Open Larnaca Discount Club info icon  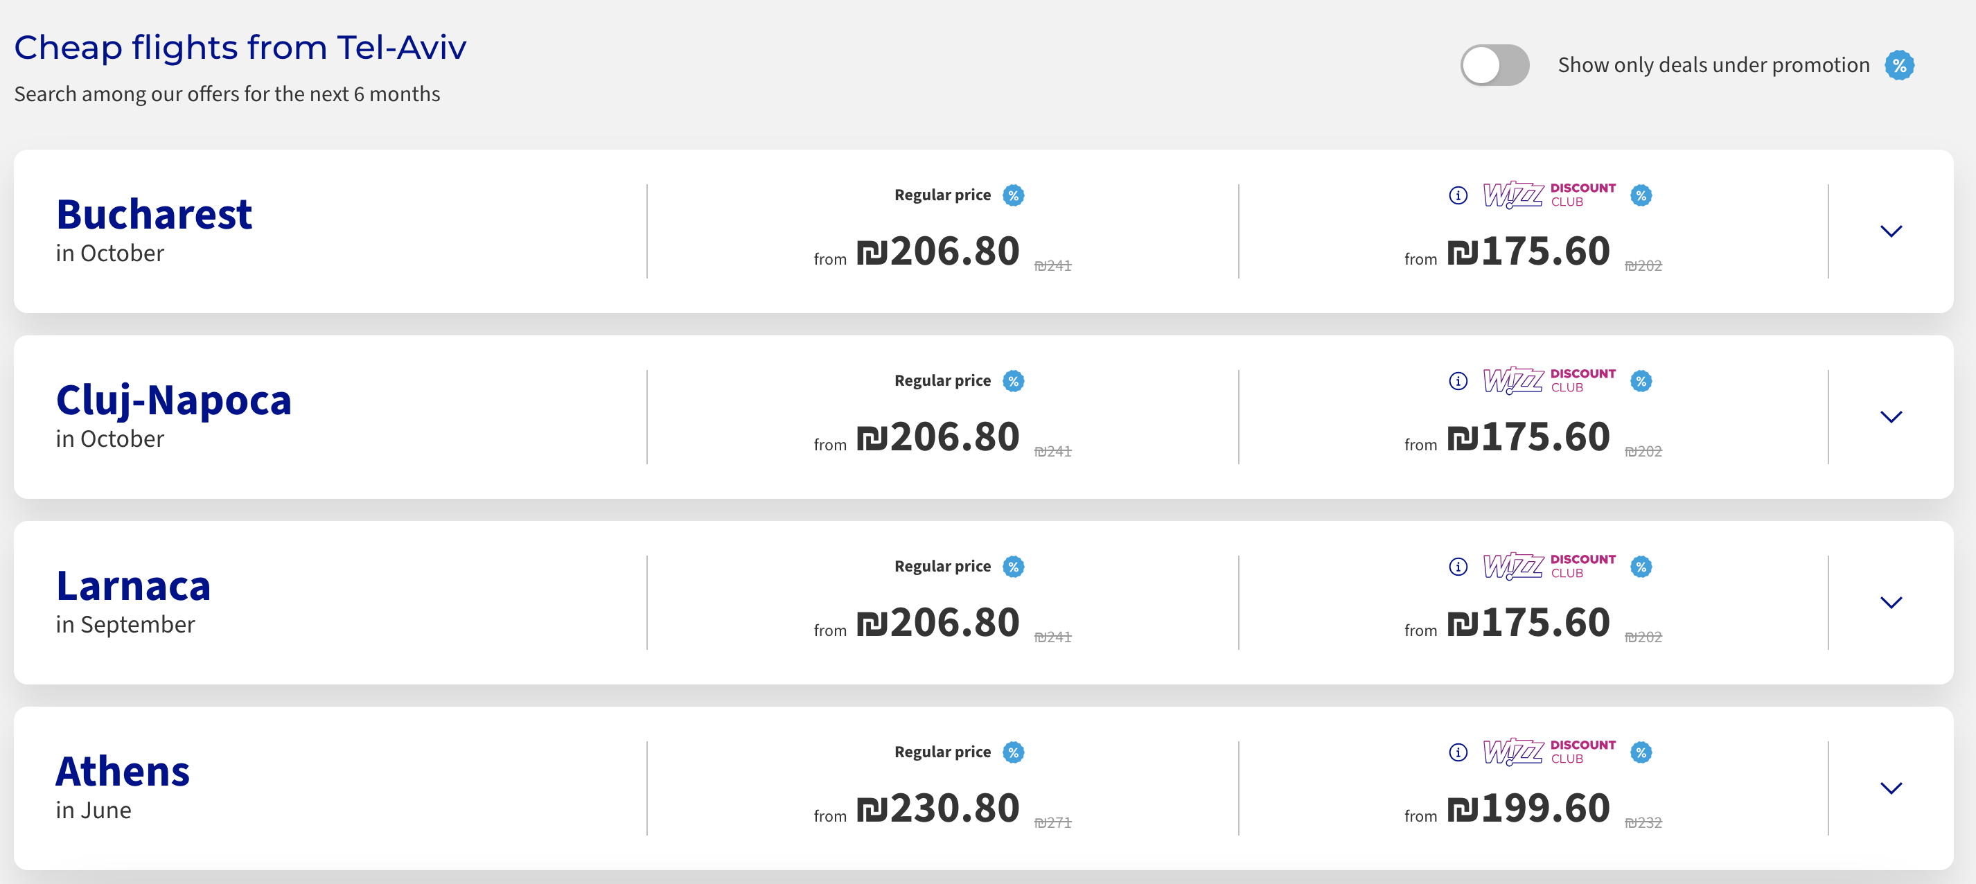tap(1458, 567)
